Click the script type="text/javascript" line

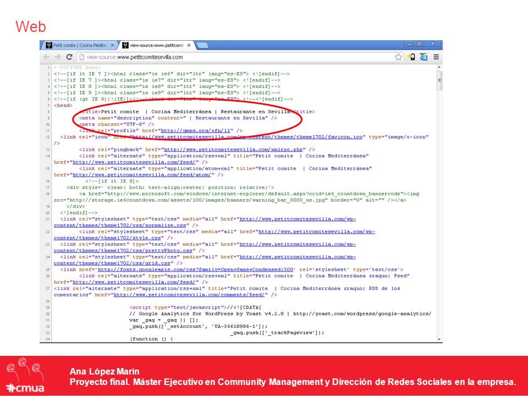pyautogui.click(x=195, y=307)
